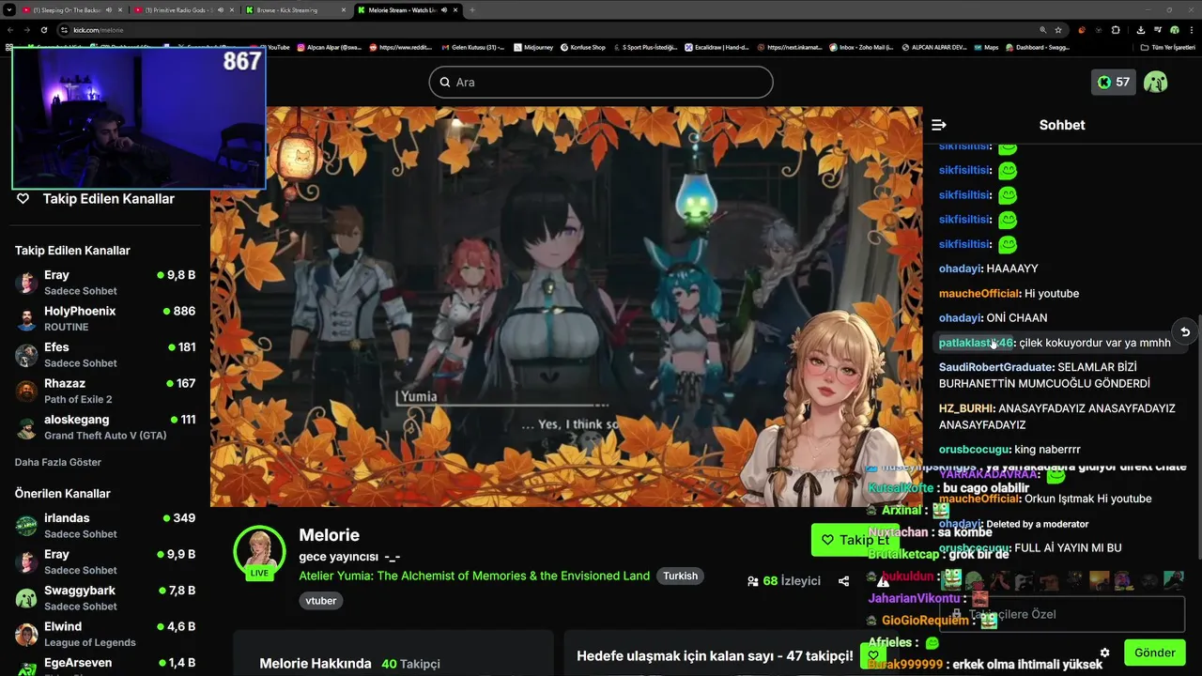Go back in browser history
The width and height of the screenshot is (1202, 676).
(9, 29)
